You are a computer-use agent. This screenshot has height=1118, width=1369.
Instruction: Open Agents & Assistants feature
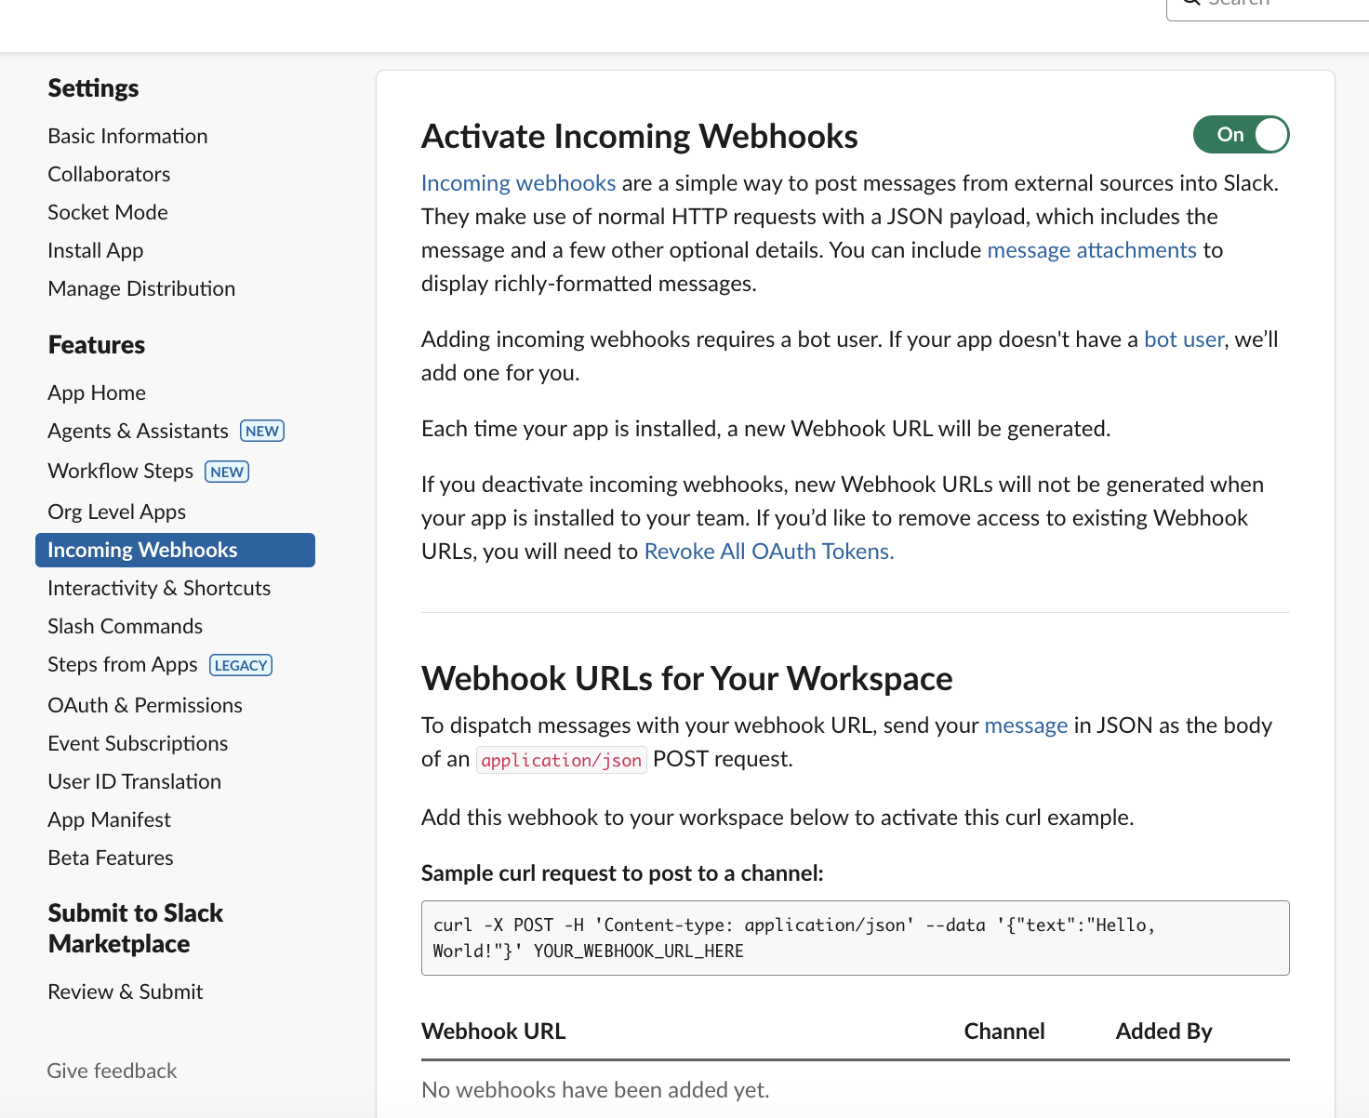[138, 431]
